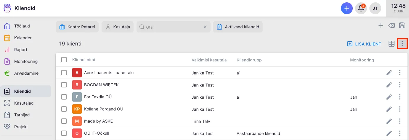Go to Kalender in the sidebar
This screenshot has height=140, width=409.
23,38
